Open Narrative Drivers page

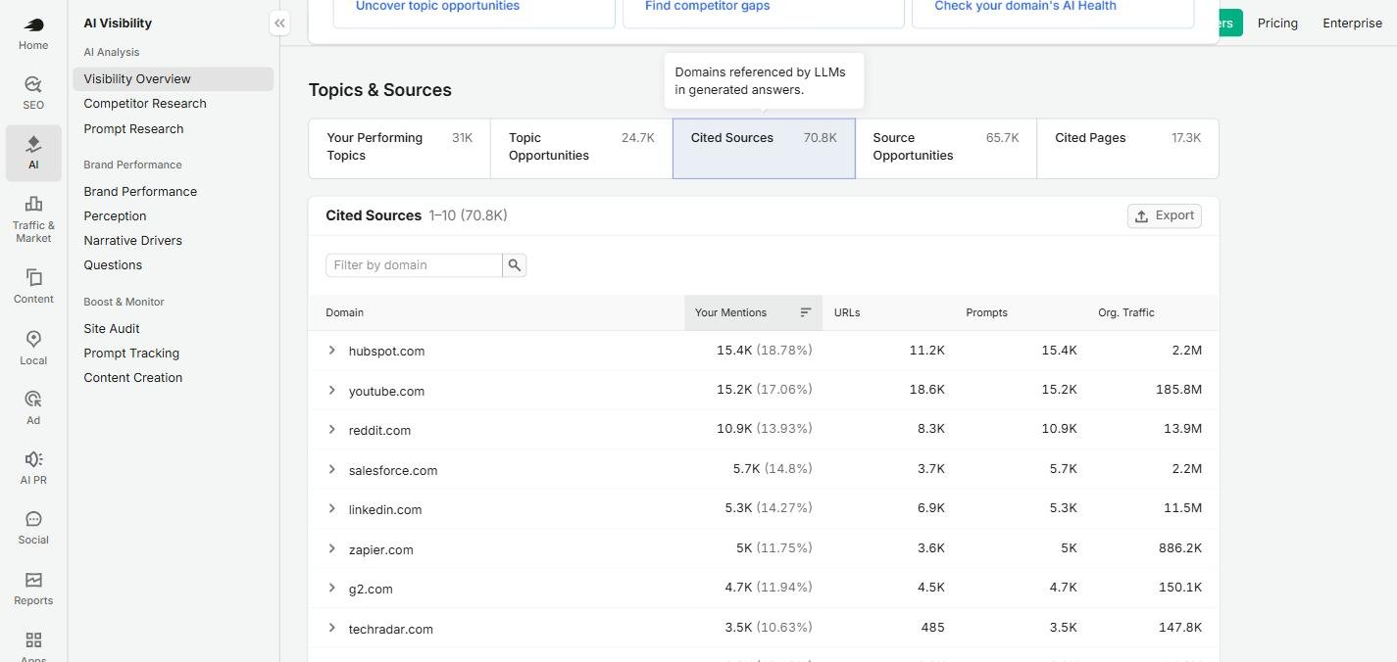coord(132,241)
